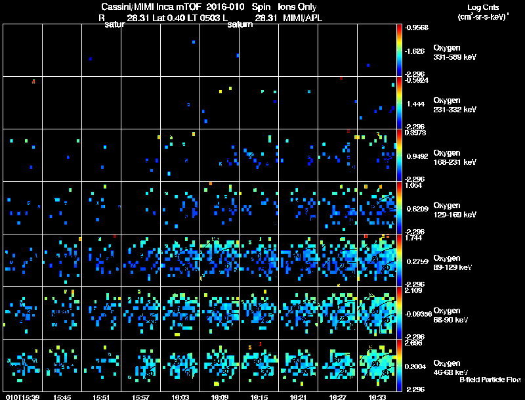Click the 16:03 panel in 331-589 keV row
This screenshot has width=525, height=400.
pos(180,51)
